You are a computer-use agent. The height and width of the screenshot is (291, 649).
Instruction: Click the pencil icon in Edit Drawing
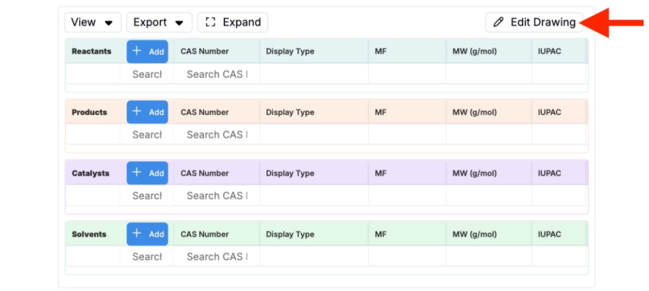click(499, 22)
